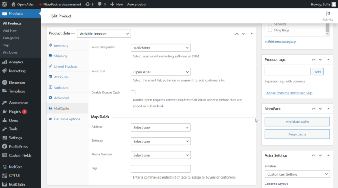This screenshot has width=338, height=188.
Task: Collapse the Astra Settings panel
Action: [328, 155]
